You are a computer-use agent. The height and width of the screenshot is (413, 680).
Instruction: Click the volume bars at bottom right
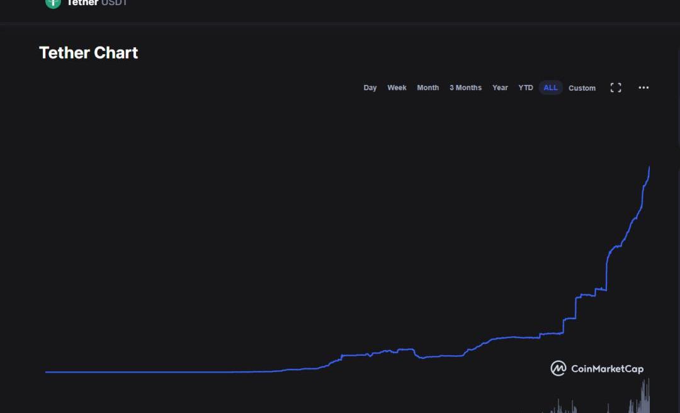pos(643,397)
